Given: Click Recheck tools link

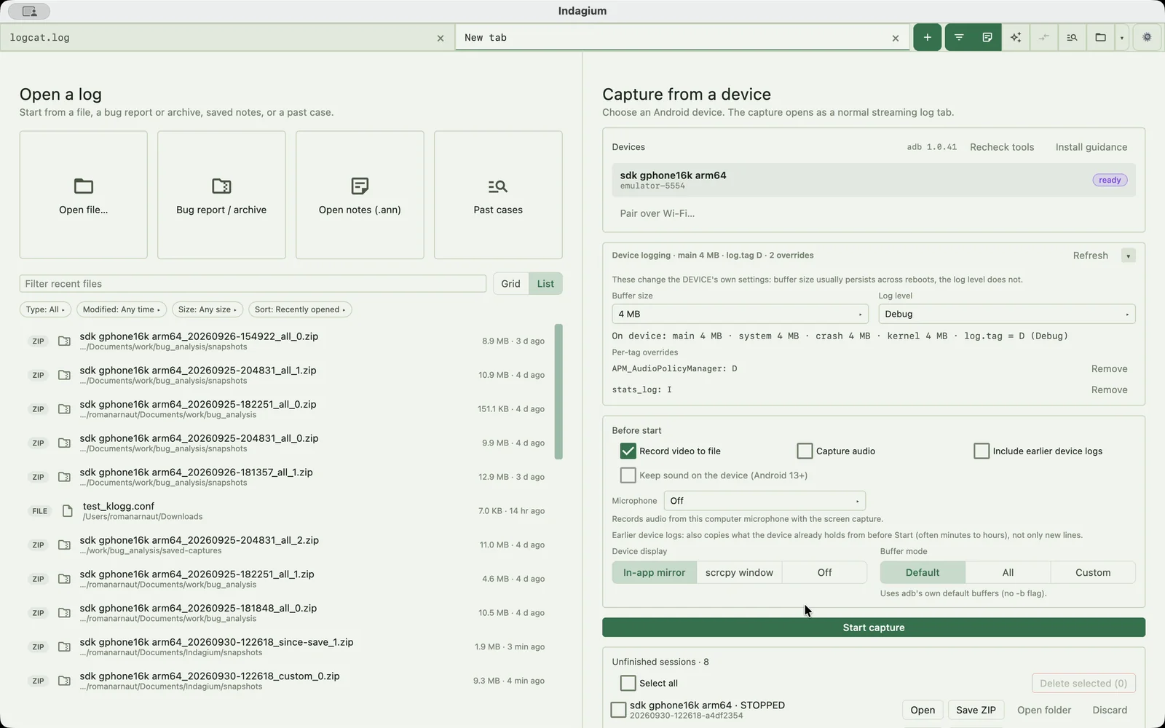Looking at the screenshot, I should pyautogui.click(x=1002, y=147).
